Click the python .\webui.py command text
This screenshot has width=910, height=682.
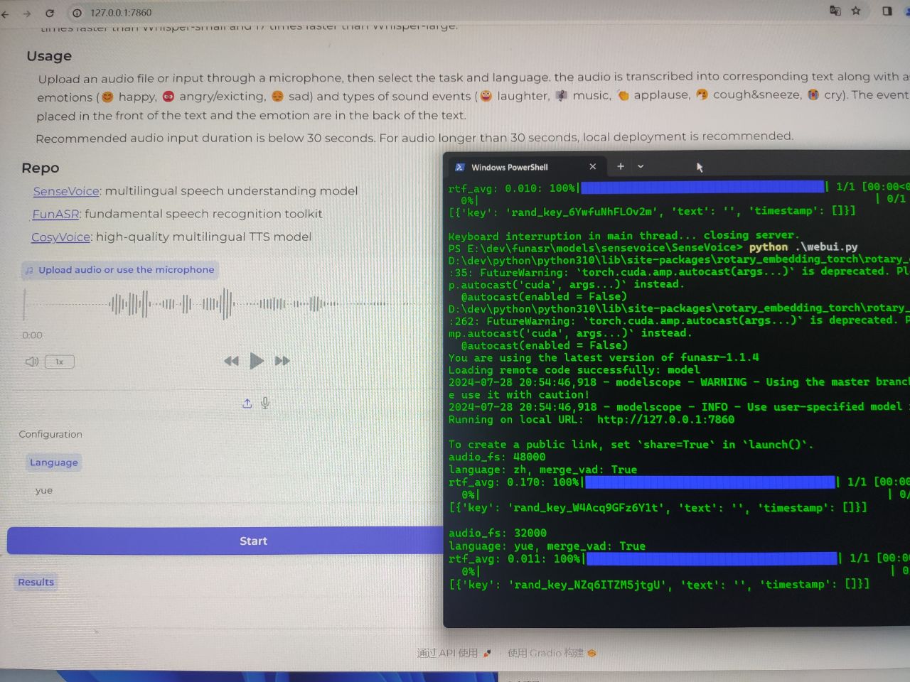803,247
